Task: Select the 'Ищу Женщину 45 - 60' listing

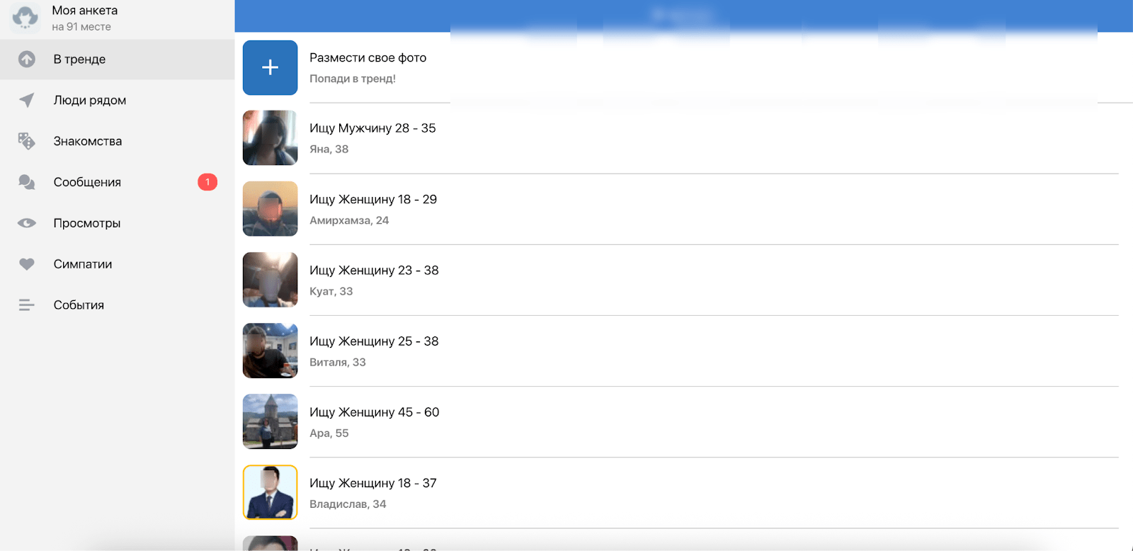Action: pos(374,412)
